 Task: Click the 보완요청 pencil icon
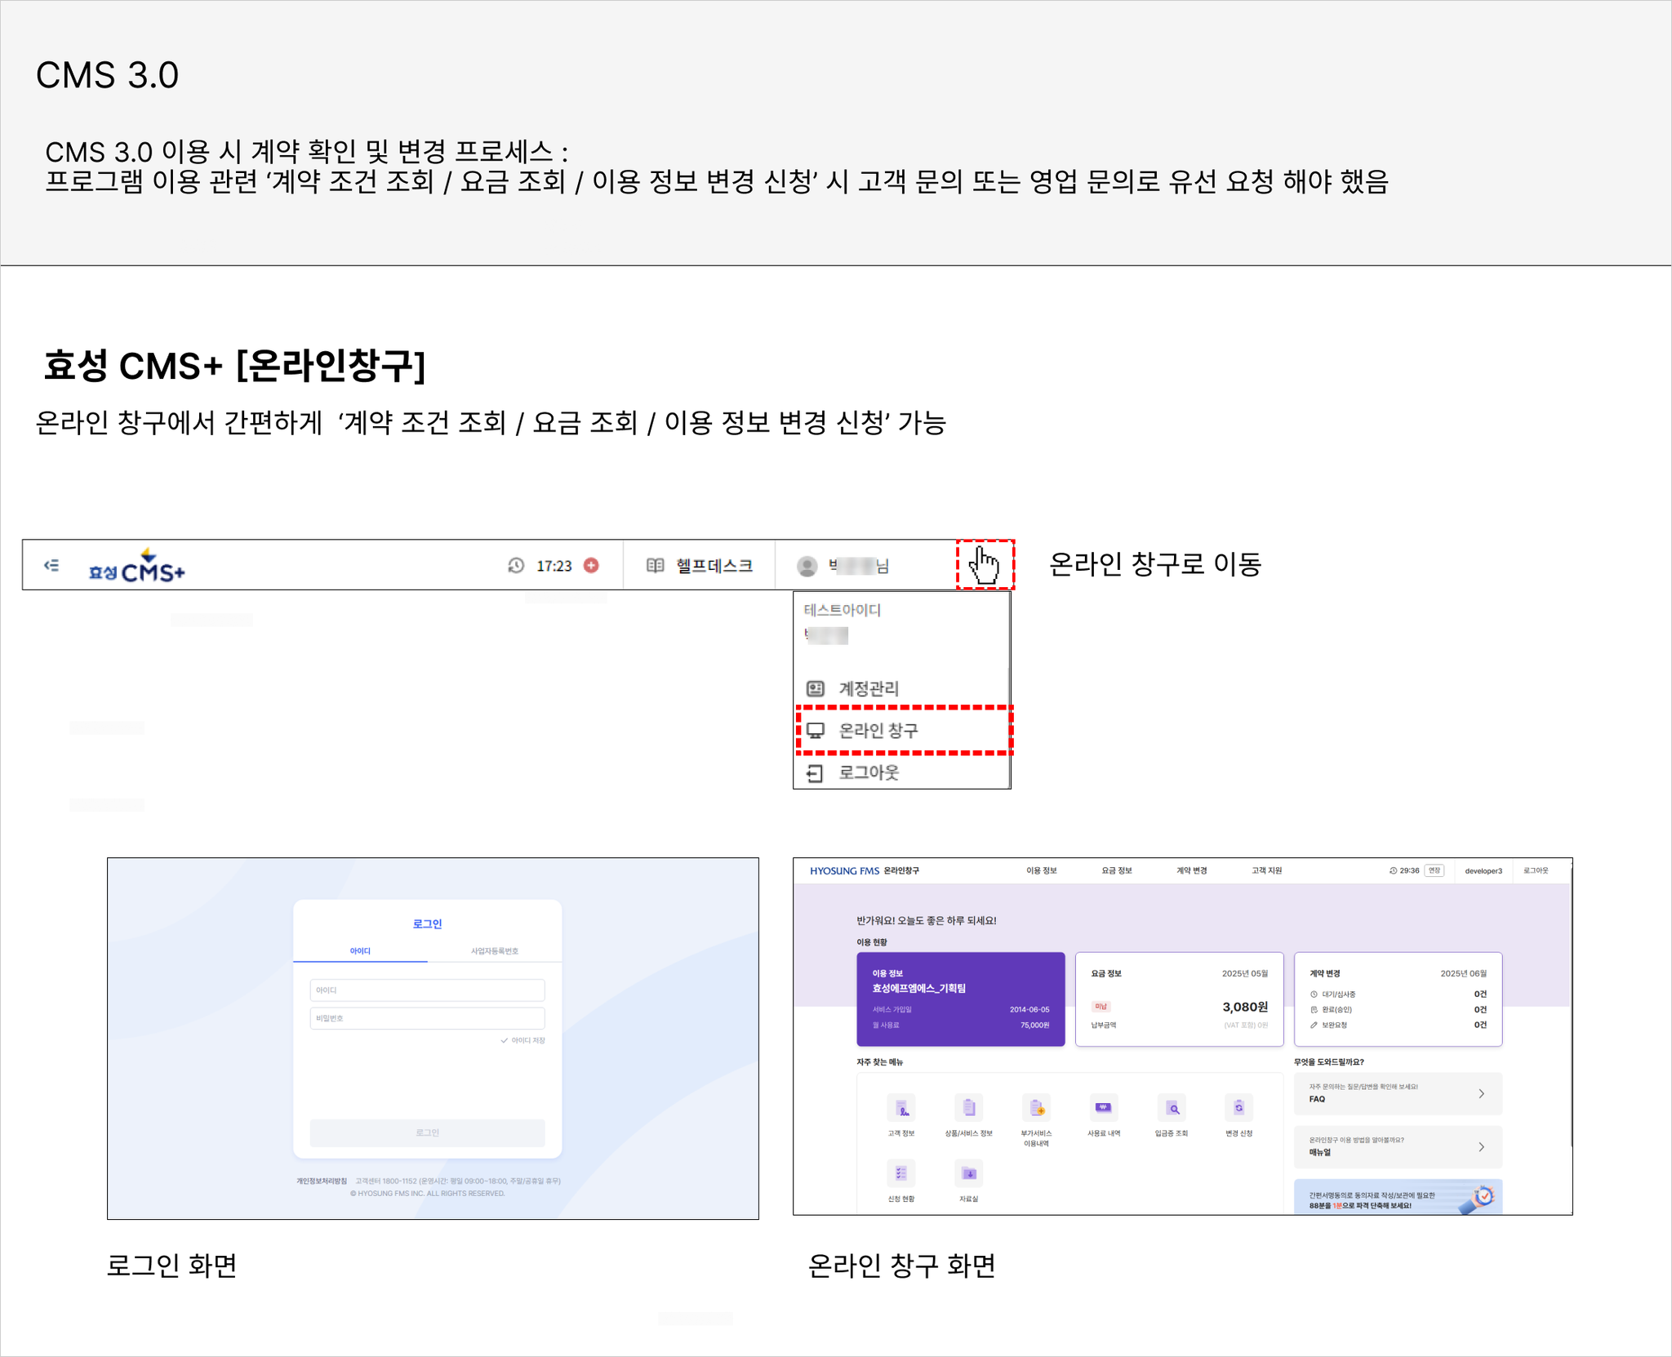[x=1314, y=1025]
